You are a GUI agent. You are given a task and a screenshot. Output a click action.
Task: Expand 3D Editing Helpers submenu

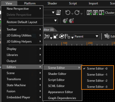point(22,41)
